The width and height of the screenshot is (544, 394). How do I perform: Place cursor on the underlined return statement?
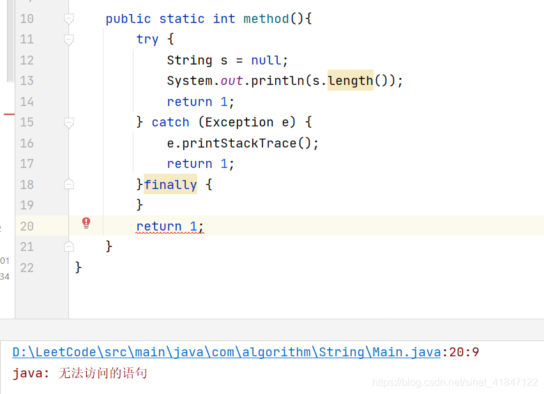click(x=169, y=226)
